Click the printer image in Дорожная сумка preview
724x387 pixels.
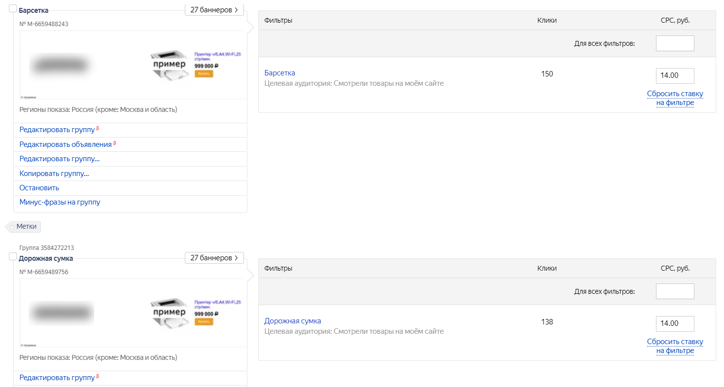(x=169, y=314)
